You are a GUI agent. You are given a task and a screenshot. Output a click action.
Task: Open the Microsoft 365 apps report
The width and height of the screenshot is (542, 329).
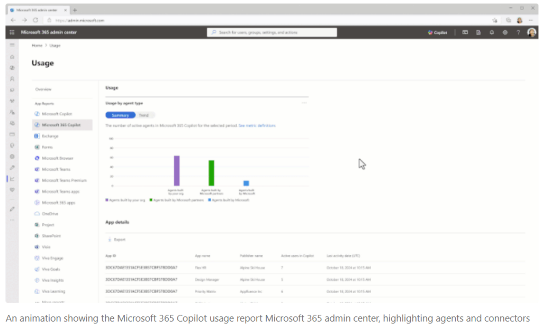58,203
